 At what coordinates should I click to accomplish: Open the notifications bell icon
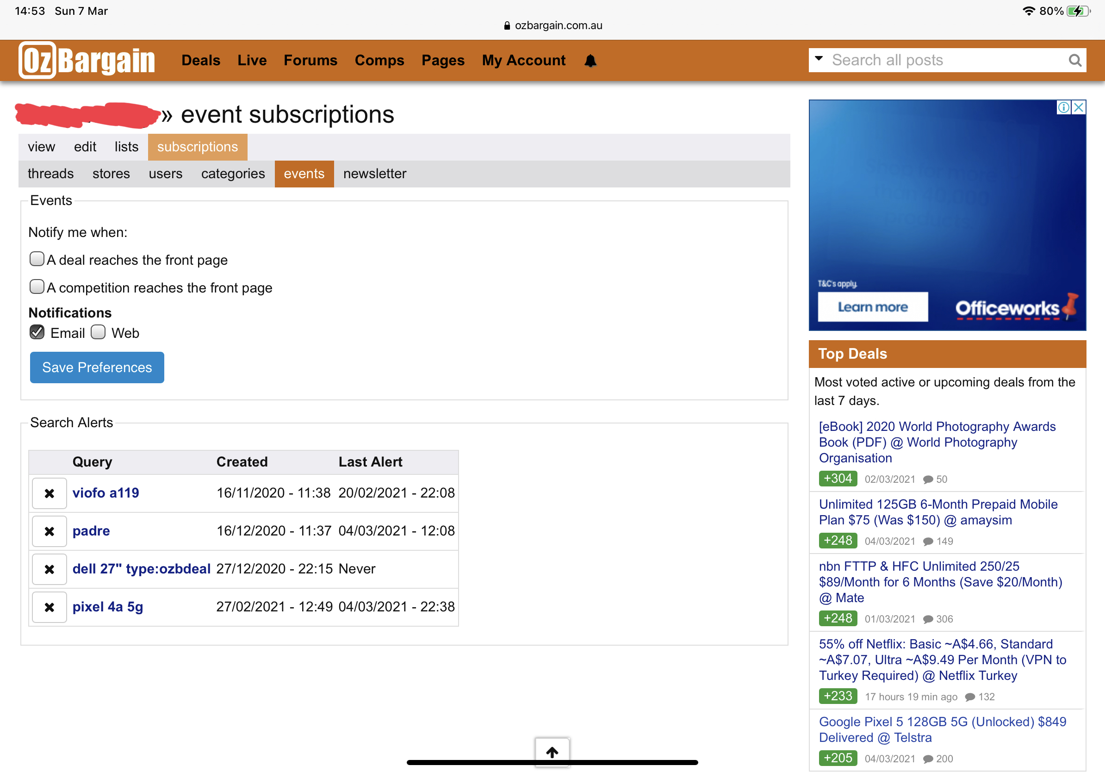(x=590, y=61)
